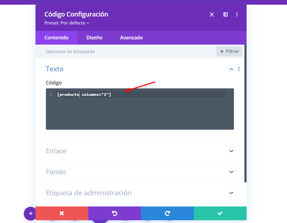
Task: Expand Etiqueta de administración section
Action: pos(140,193)
